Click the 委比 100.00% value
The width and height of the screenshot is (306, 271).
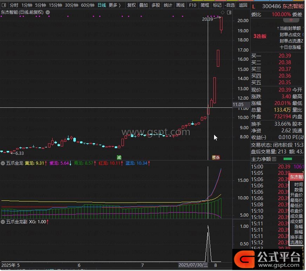[282, 14]
